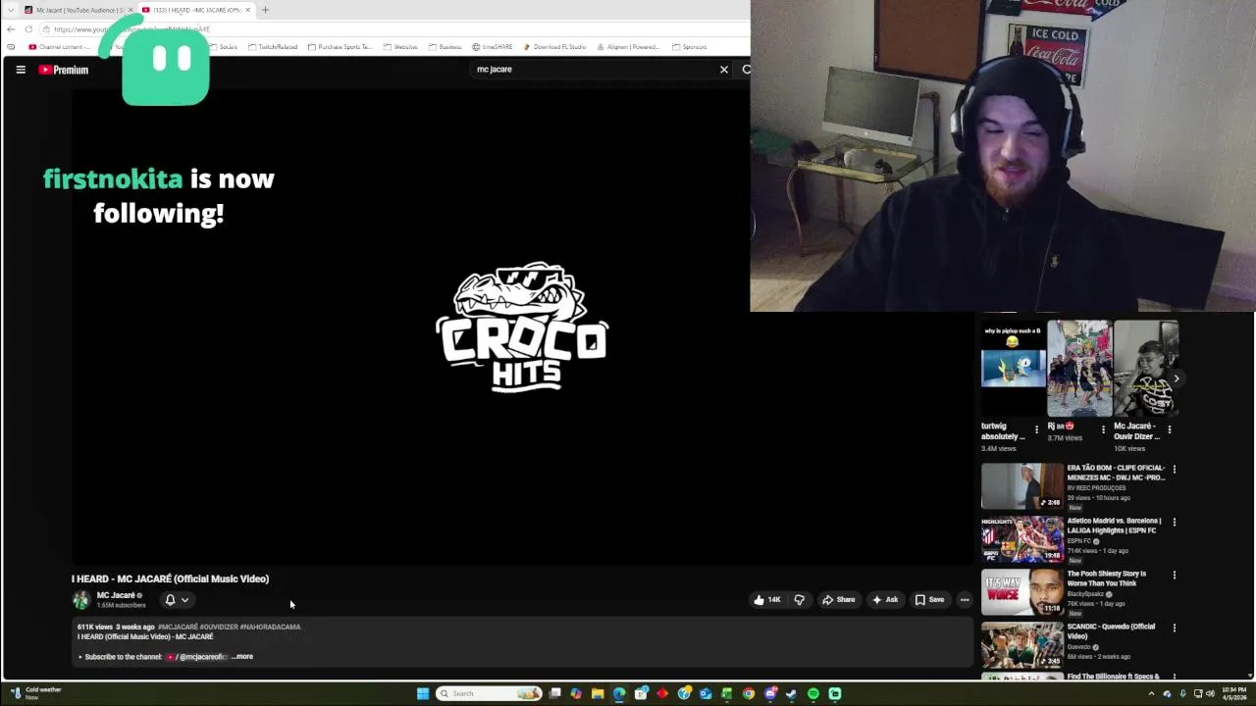1256x706 pixels.
Task: Open 'Channel content' bookmark
Action: [x=59, y=47]
